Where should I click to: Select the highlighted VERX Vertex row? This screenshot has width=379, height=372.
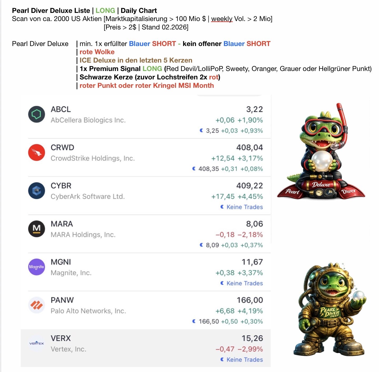[x=146, y=348]
